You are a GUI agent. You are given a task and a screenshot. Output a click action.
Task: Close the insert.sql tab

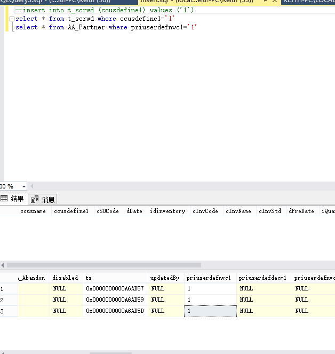tap(275, 1)
